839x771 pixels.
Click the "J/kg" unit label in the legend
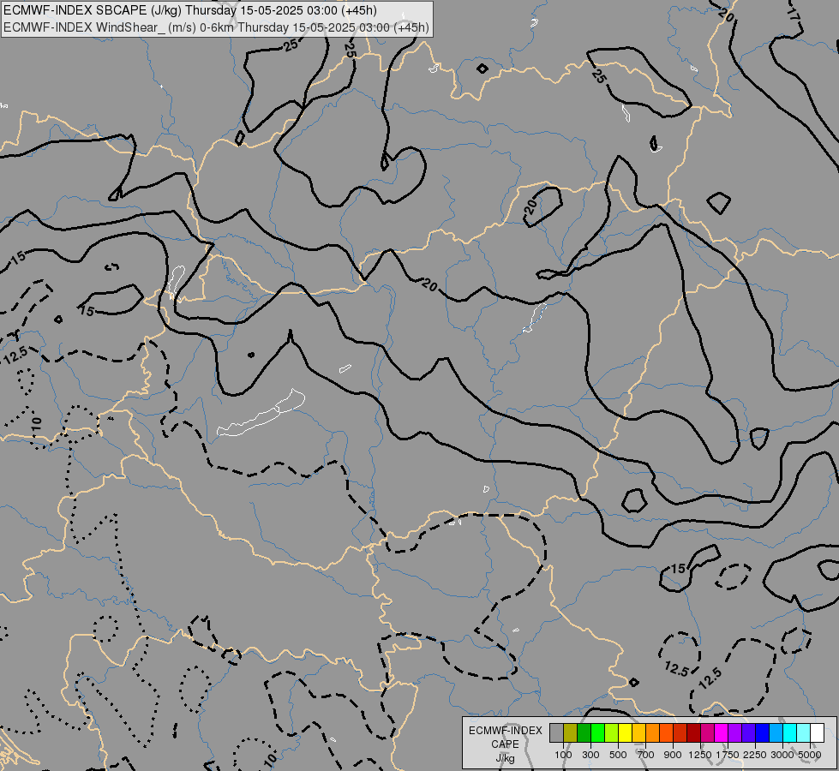tap(505, 758)
